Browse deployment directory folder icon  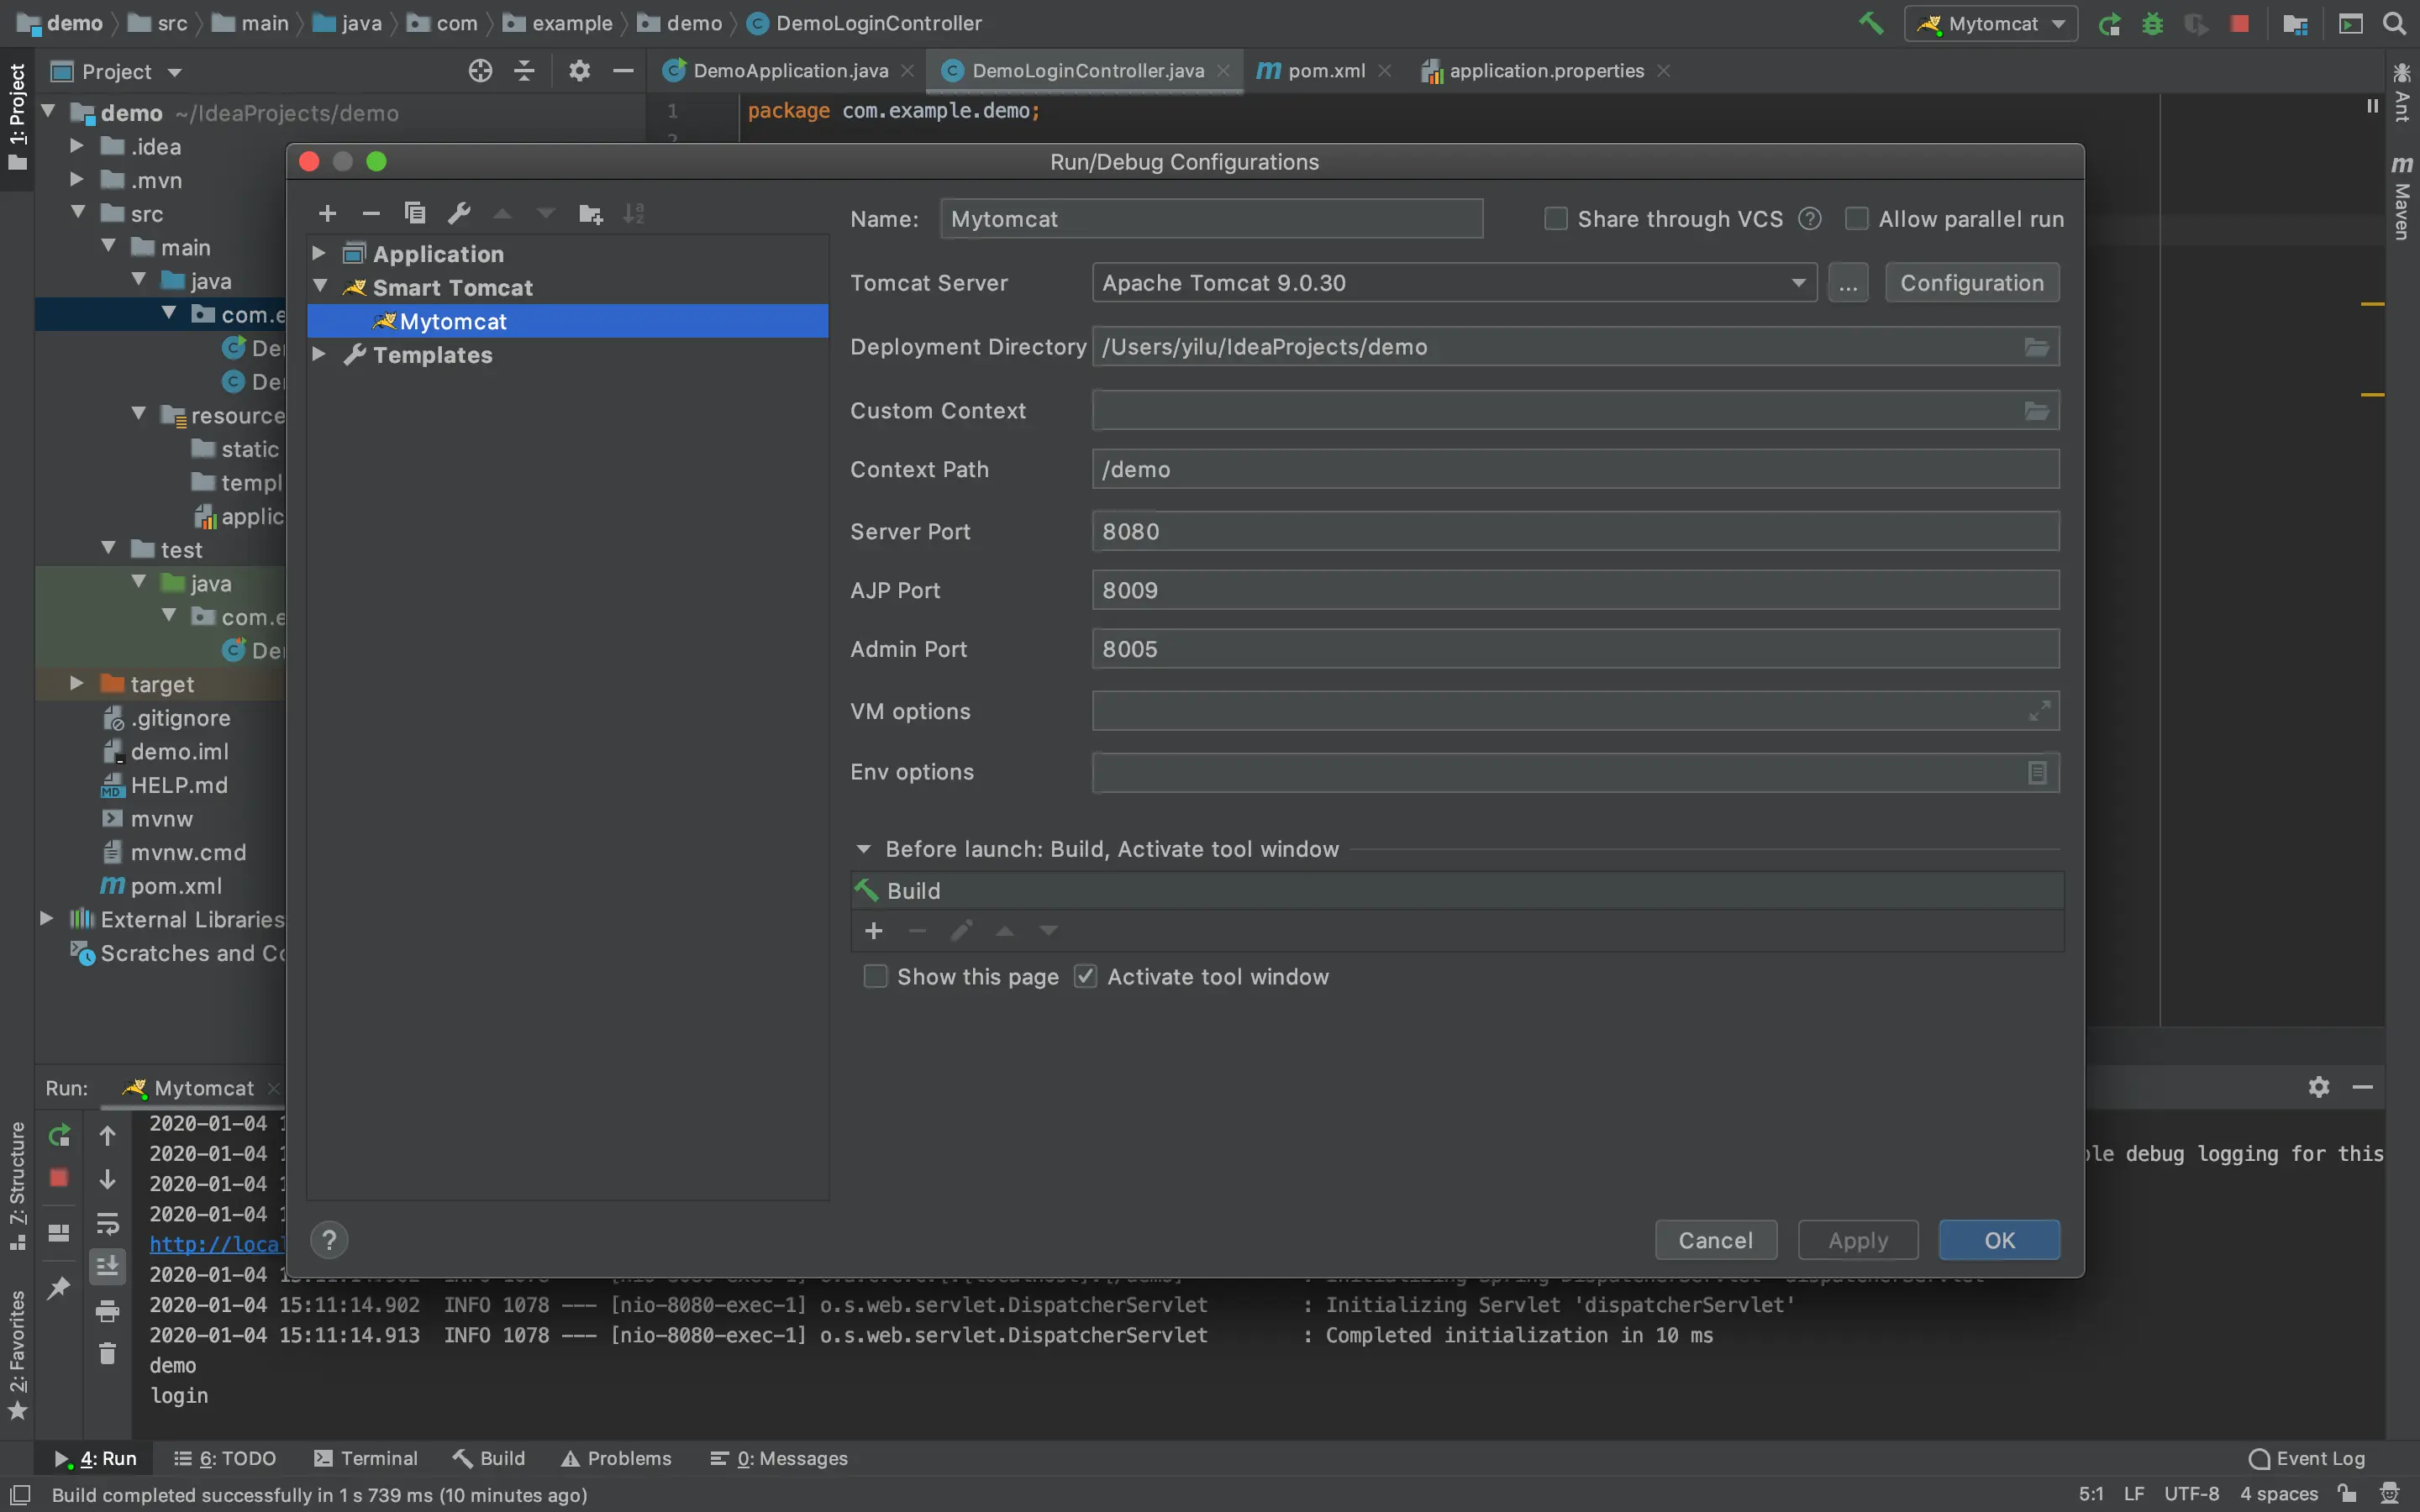tap(2036, 347)
